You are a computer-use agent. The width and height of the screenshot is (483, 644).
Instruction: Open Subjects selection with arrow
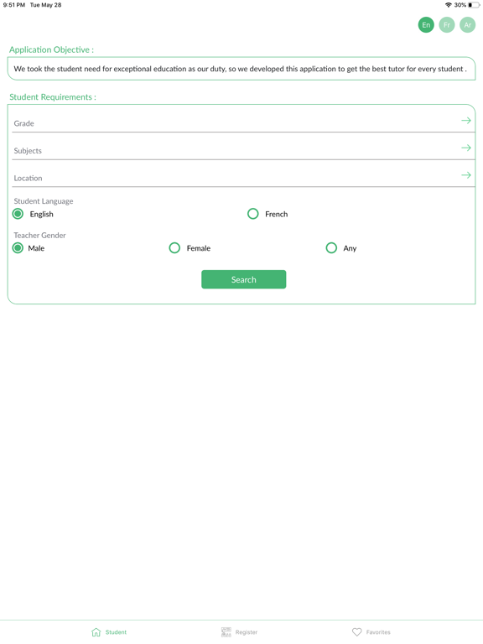[466, 148]
